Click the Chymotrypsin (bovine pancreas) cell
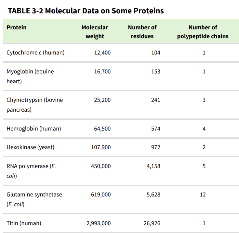The height and width of the screenshot is (233, 239). tap(34, 105)
